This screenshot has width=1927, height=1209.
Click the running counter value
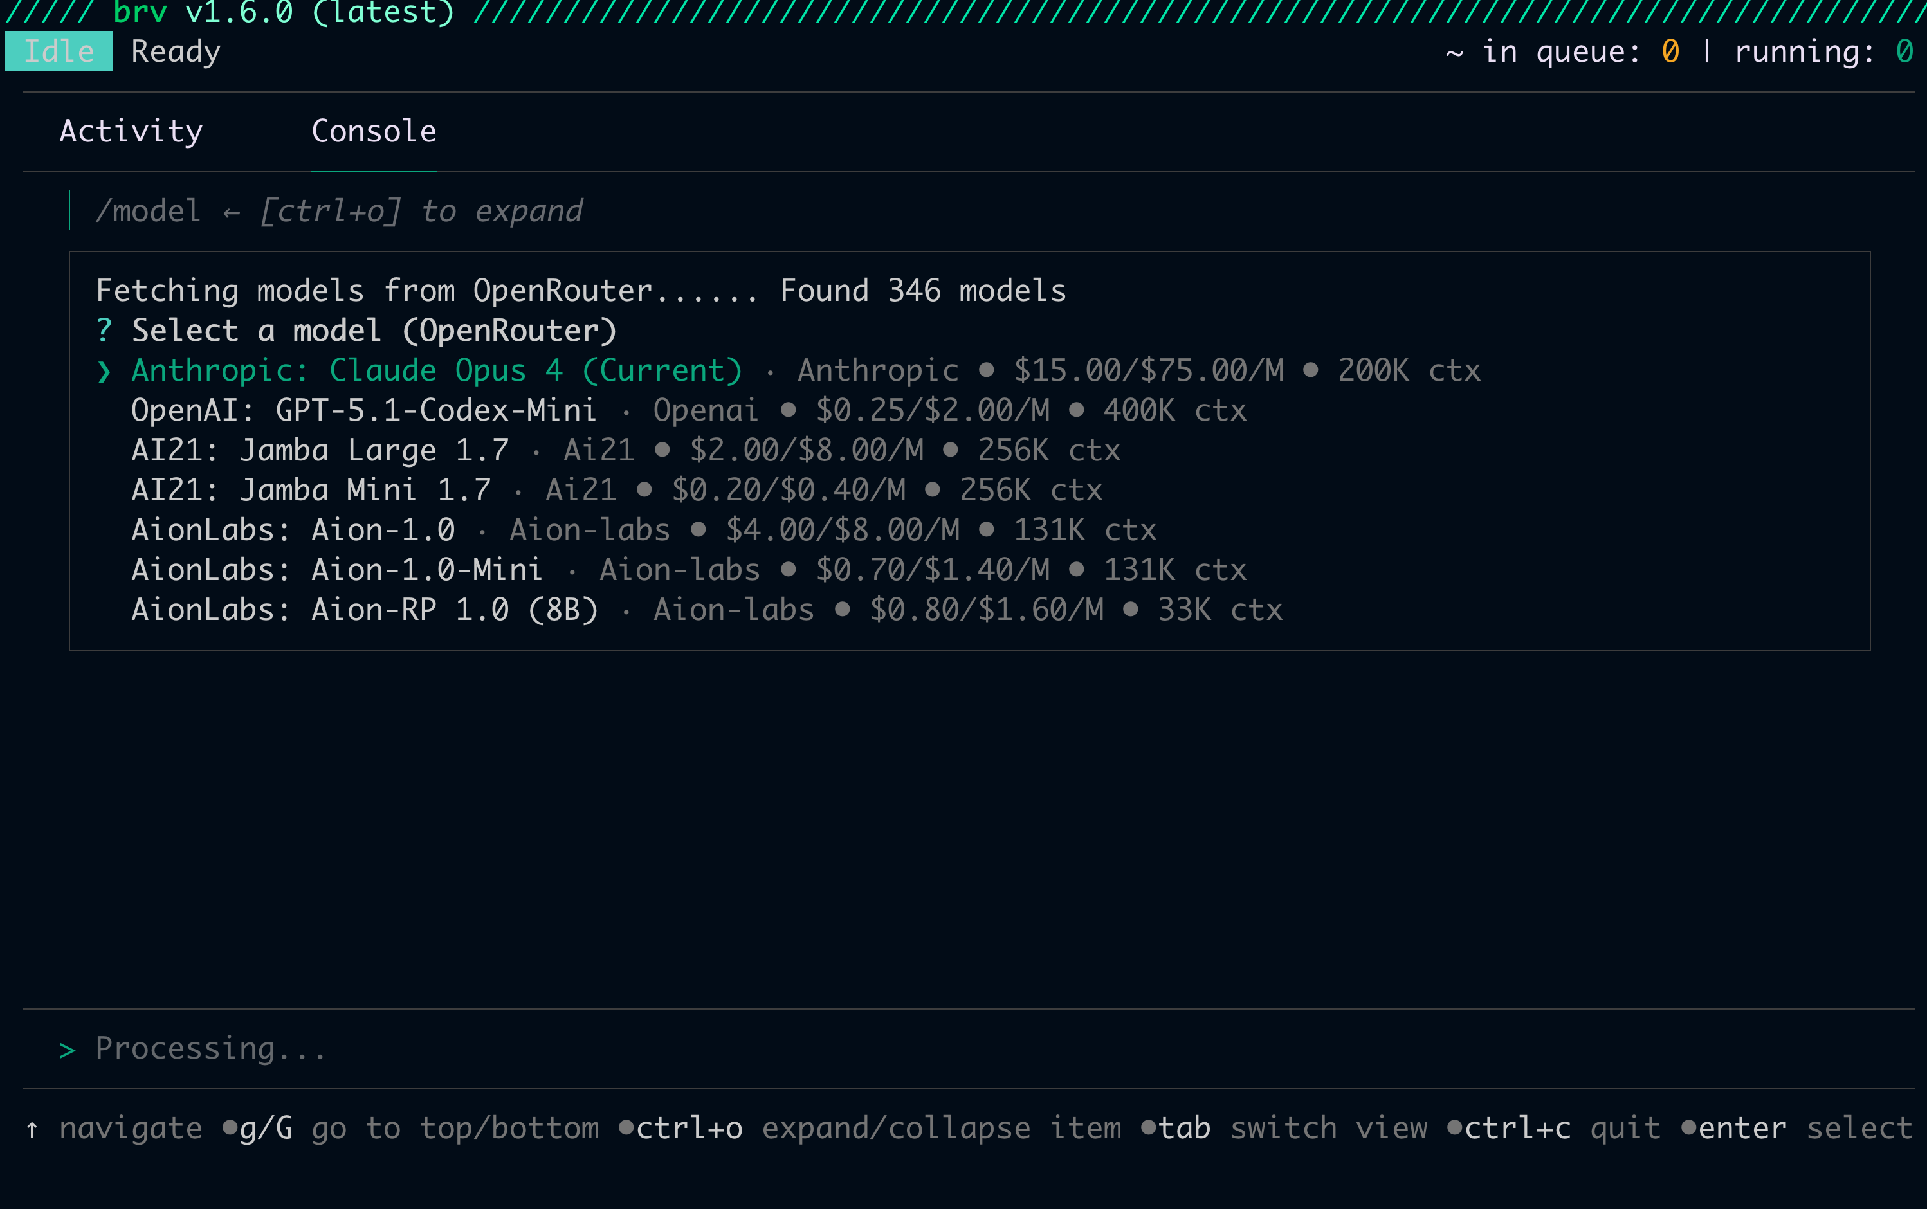click(1904, 51)
